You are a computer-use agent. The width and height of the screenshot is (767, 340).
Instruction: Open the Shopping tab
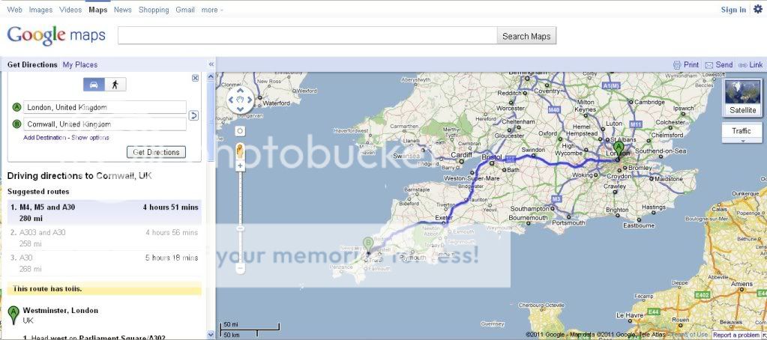click(154, 10)
